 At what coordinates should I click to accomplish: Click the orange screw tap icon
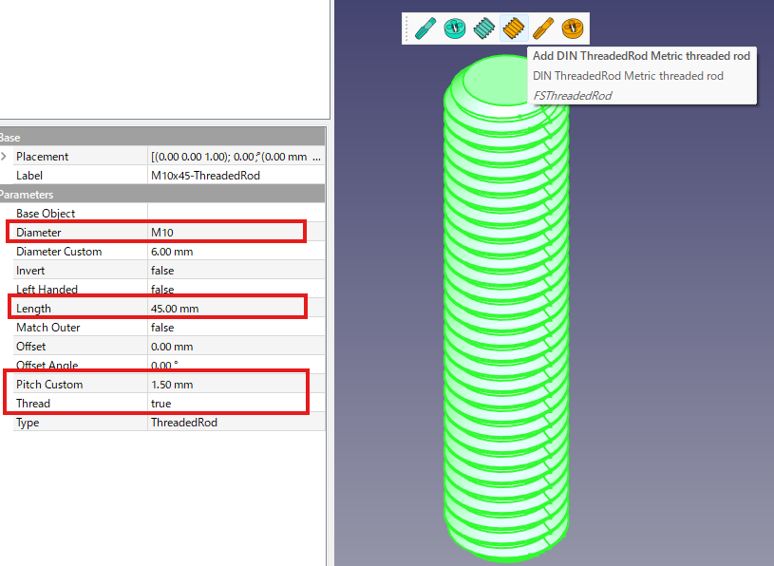pyautogui.click(x=542, y=28)
